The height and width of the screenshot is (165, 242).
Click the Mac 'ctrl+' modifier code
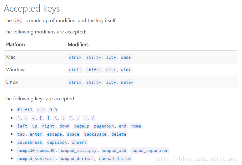[75, 57]
